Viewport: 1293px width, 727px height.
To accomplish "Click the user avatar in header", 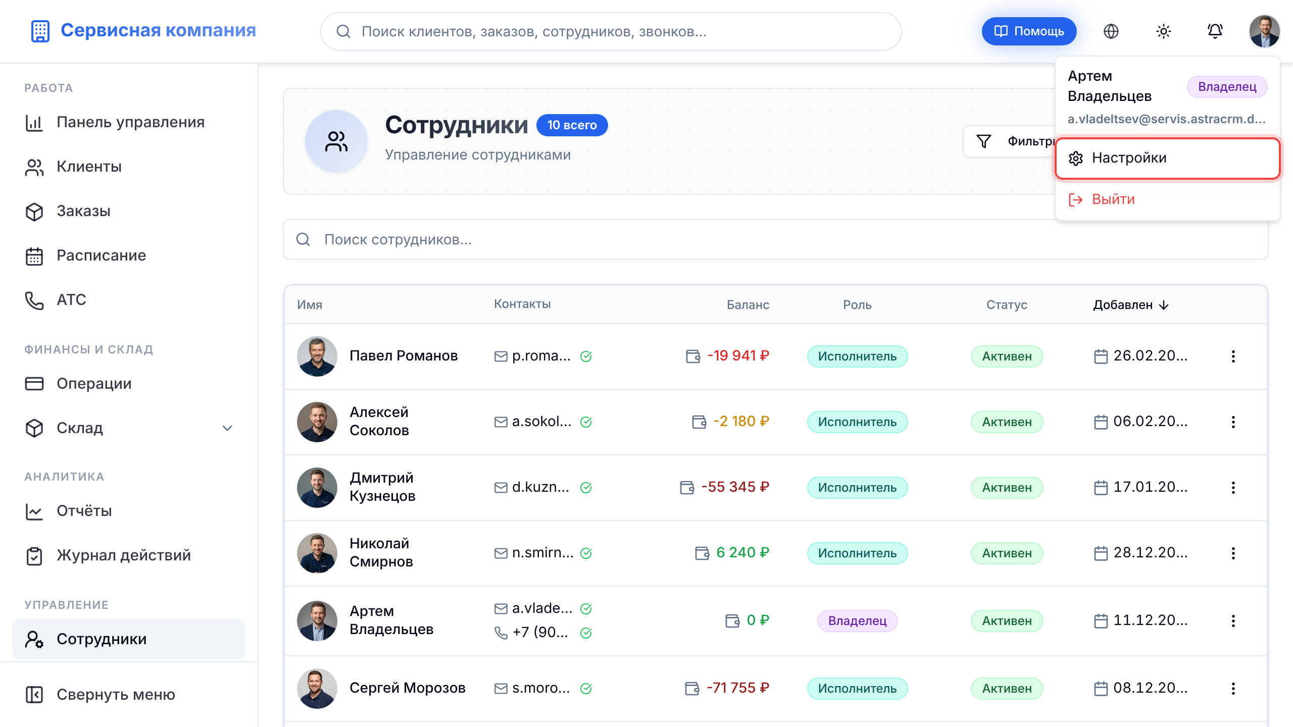I will (1264, 31).
